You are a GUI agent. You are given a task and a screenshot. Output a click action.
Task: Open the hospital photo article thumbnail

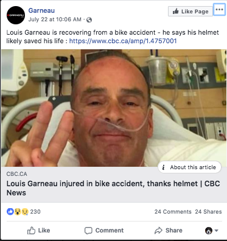(x=114, y=108)
